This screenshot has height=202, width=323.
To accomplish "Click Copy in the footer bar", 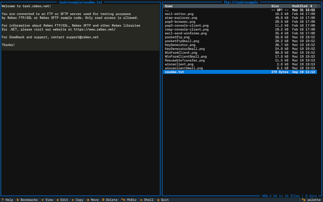I will (x=78, y=200).
